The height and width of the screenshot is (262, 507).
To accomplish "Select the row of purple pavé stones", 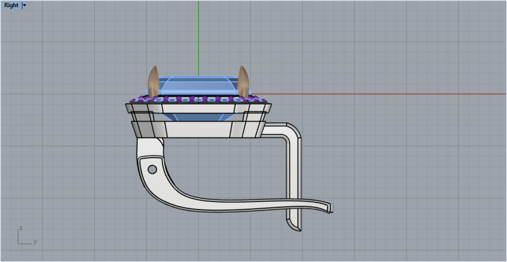I will [x=198, y=99].
